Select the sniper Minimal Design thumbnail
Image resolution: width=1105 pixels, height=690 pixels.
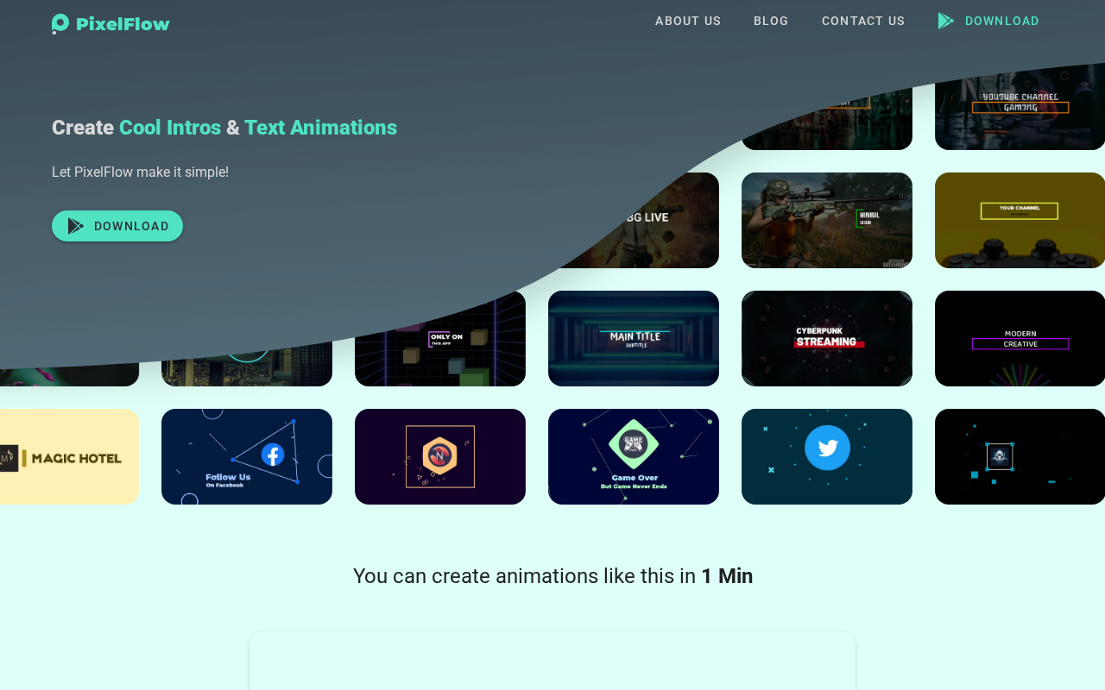827,220
